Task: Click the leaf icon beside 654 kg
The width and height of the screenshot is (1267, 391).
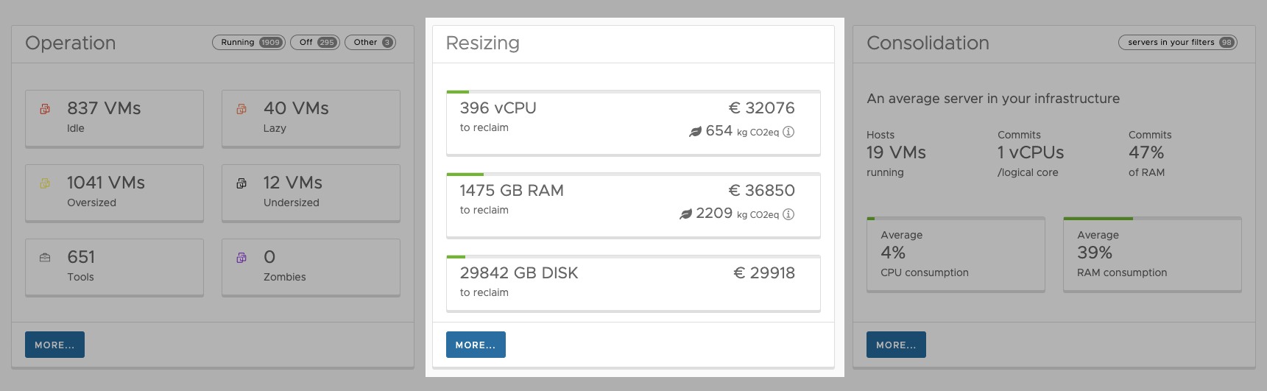Action: (695, 132)
